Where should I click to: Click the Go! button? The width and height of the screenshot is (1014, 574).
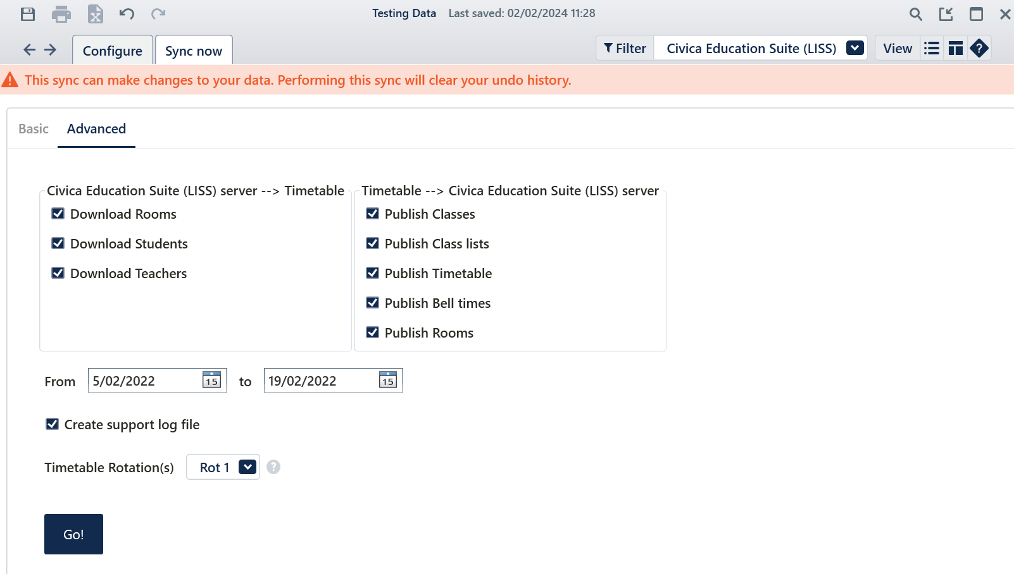click(73, 534)
